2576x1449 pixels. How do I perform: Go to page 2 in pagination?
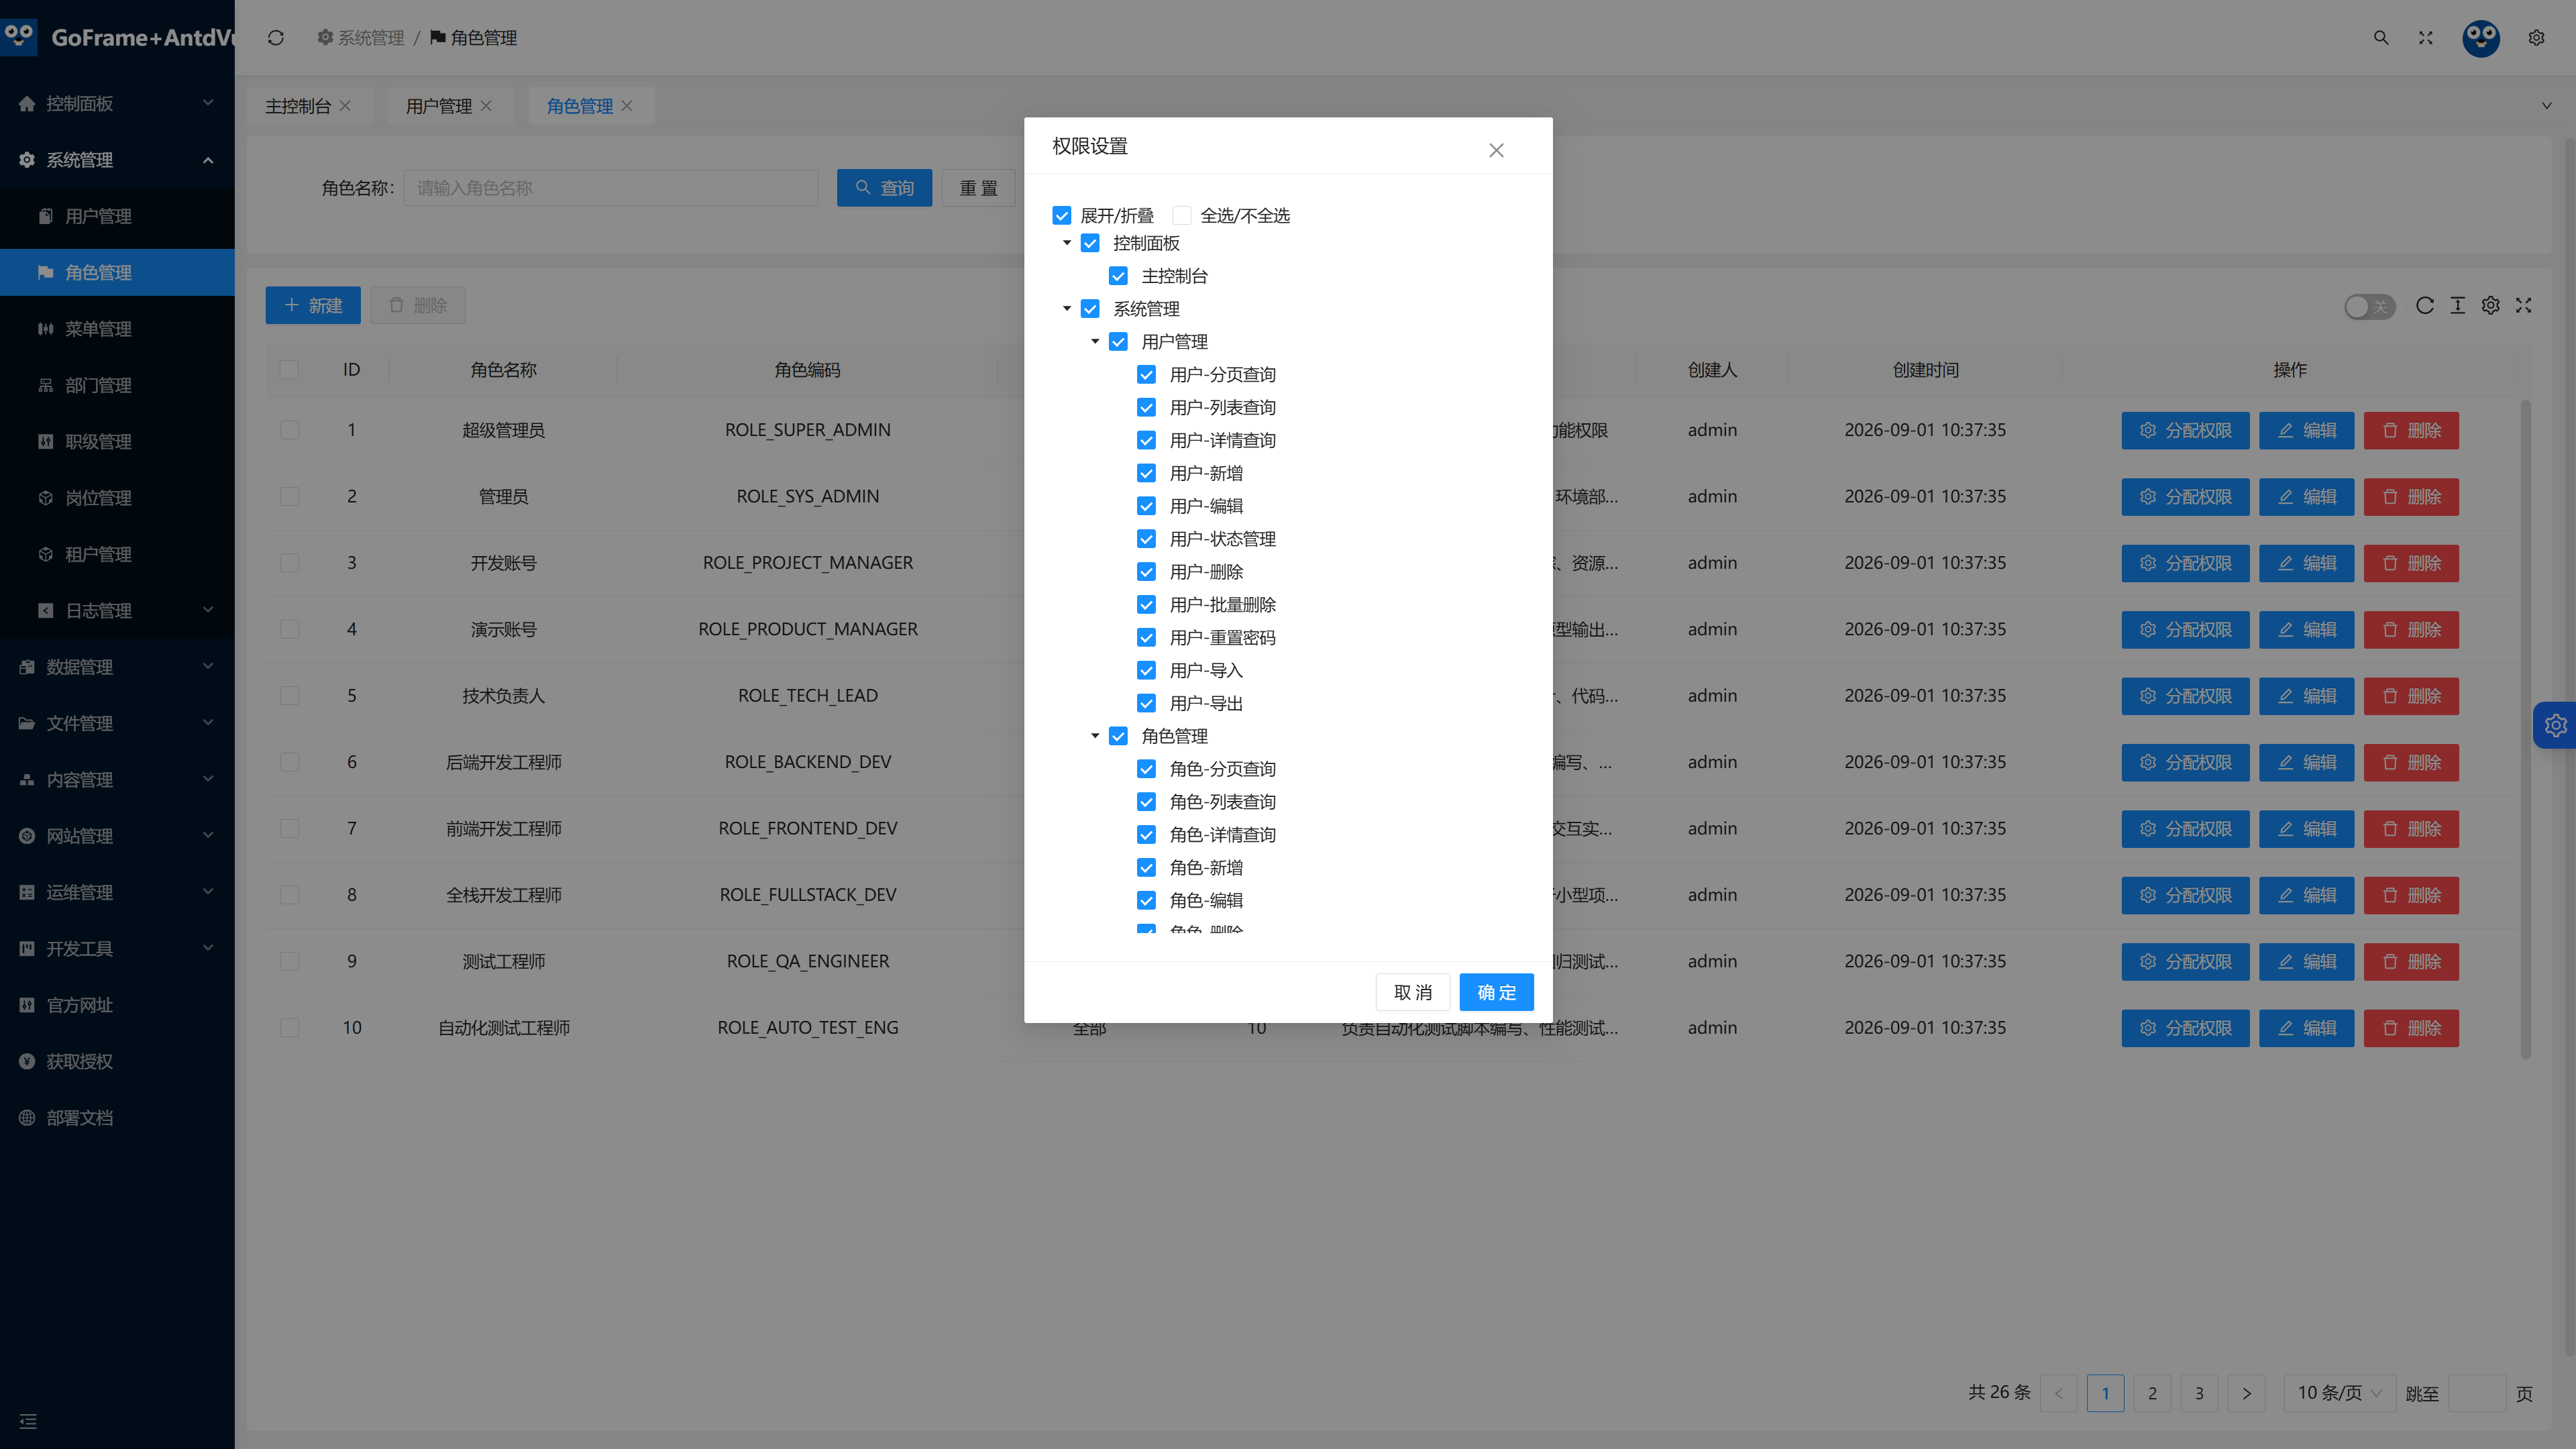point(2152,1393)
